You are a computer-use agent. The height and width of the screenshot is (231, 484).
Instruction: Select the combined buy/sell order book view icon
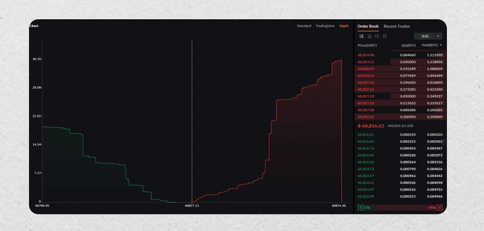361,36
